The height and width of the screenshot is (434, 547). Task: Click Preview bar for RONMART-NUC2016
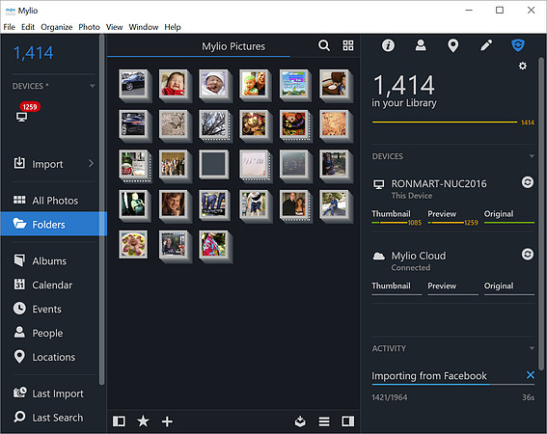pyautogui.click(x=452, y=222)
